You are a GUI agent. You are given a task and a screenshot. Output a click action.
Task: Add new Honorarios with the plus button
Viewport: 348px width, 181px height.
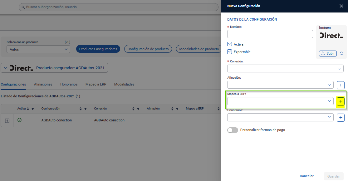[x=341, y=118]
